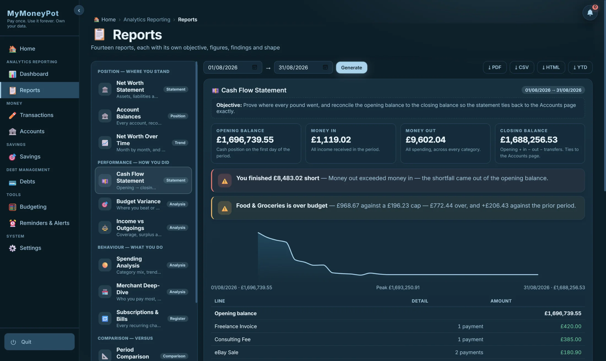This screenshot has width=606, height=361.
Task: Click the Account Balances report icon
Action: [105, 116]
